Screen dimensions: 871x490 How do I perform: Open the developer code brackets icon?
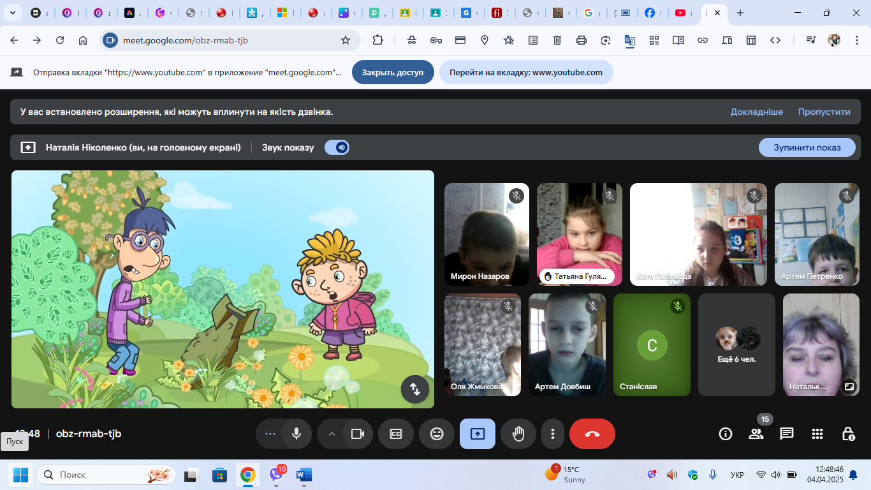775,40
